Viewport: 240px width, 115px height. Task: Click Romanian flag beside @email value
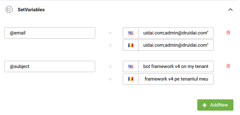131,45
